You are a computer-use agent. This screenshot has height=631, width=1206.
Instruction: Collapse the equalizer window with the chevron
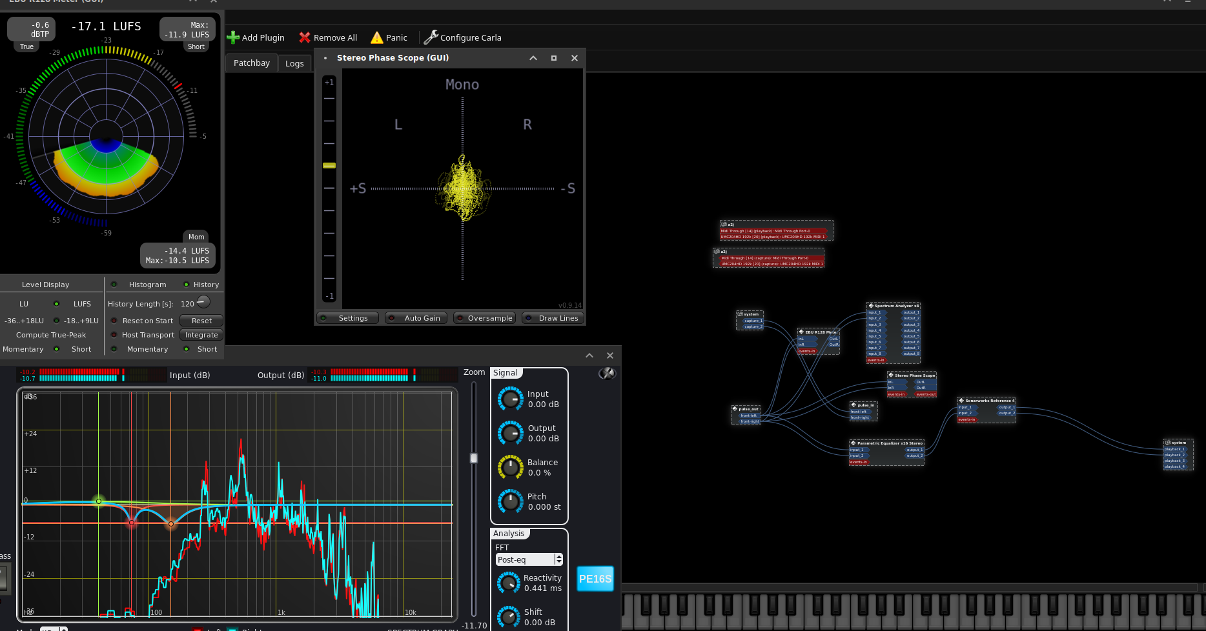(x=589, y=356)
